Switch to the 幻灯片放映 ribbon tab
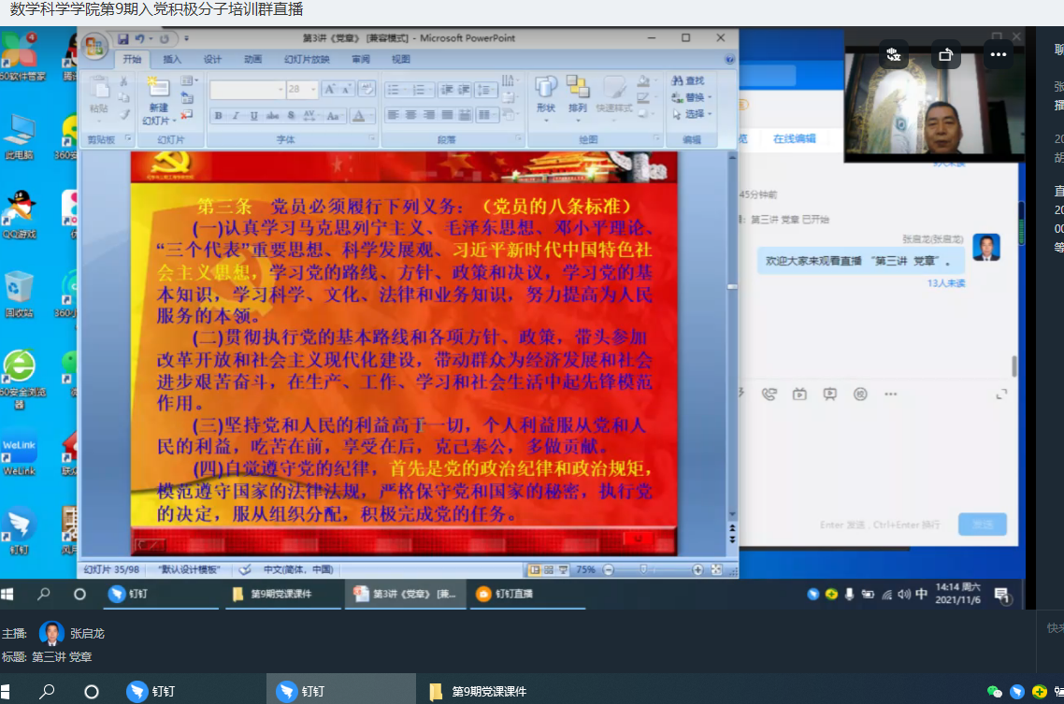 point(307,60)
